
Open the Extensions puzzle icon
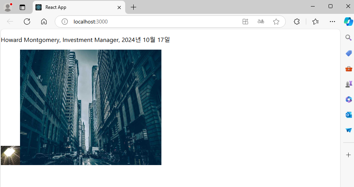click(x=297, y=22)
